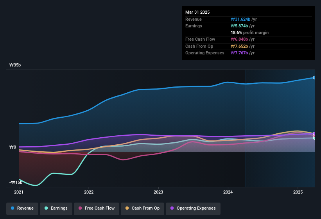Toggle the Revenue series legend button

(22, 208)
